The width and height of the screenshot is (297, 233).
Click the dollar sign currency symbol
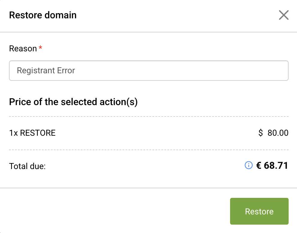(260, 133)
